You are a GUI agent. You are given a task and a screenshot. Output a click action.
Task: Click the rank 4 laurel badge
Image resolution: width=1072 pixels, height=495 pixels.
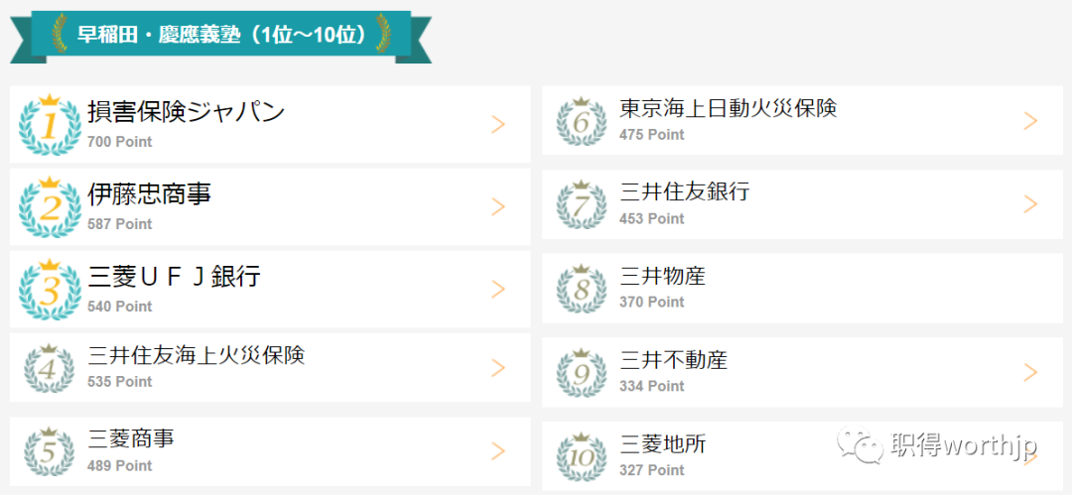[x=48, y=369]
